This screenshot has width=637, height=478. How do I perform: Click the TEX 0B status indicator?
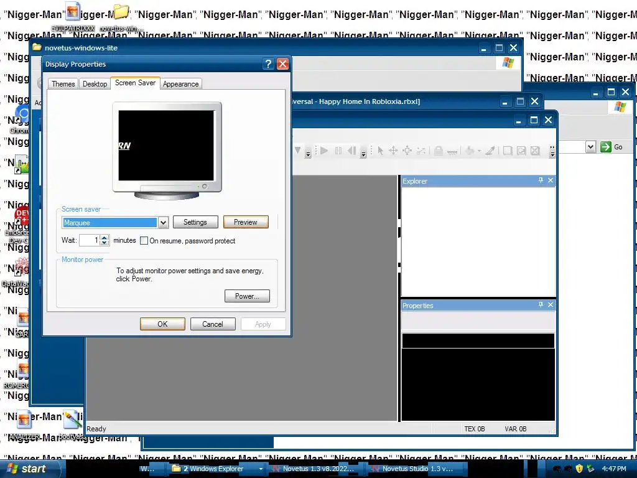coord(475,429)
